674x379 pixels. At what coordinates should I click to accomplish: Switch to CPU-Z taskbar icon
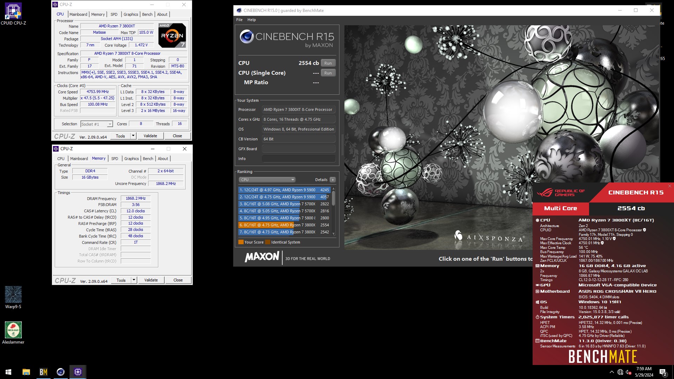pyautogui.click(x=78, y=372)
